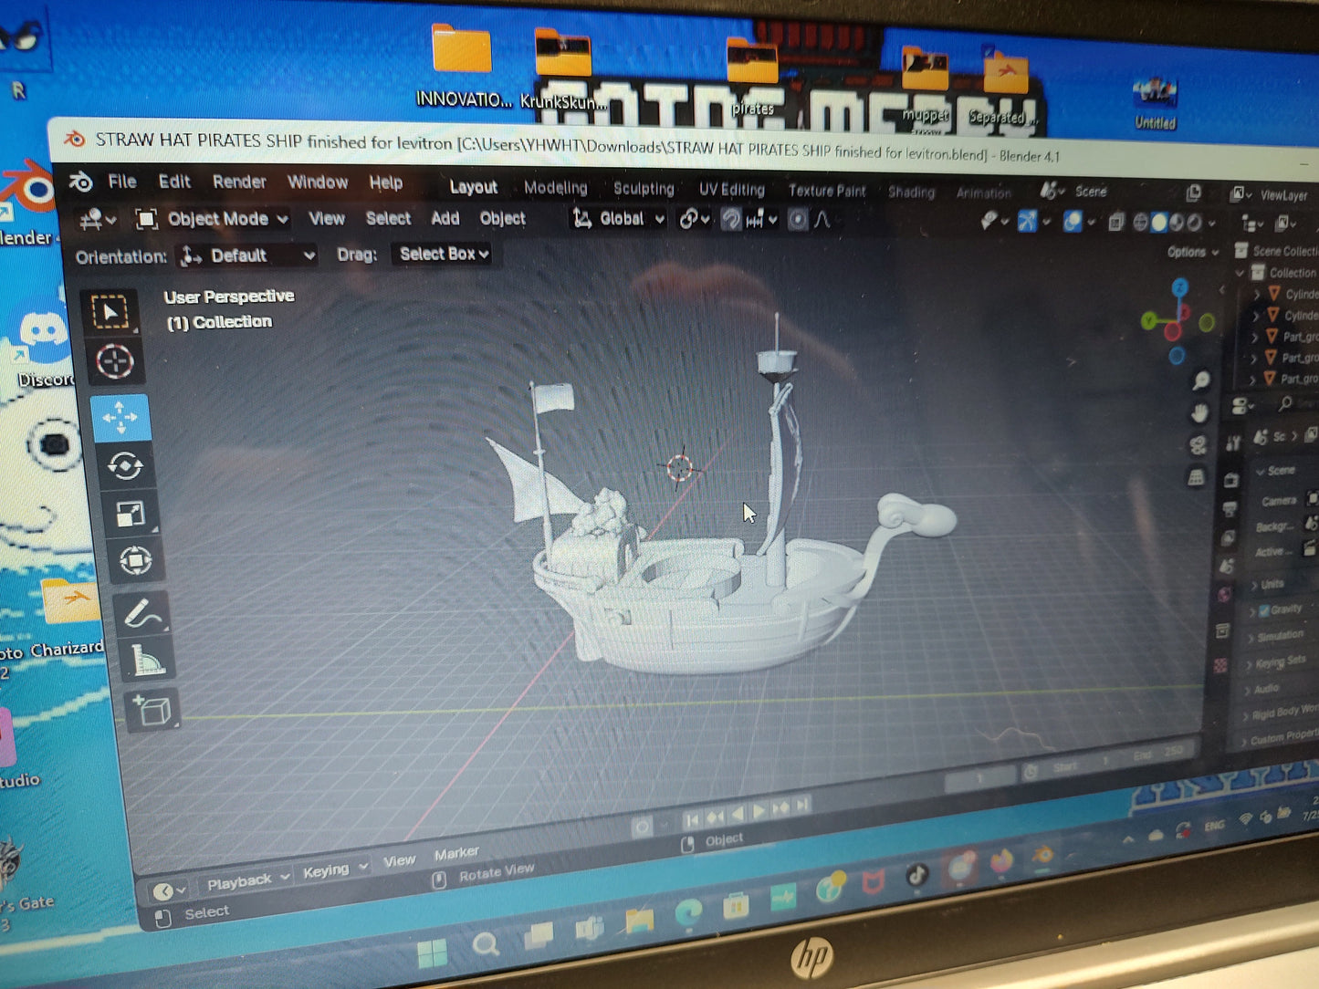
Task: Switch to Wireframe viewport shading
Action: pyautogui.click(x=1141, y=223)
